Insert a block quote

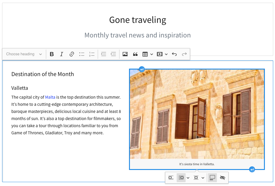[135, 54]
